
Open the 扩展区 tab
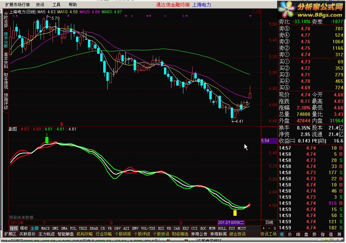tap(10, 234)
